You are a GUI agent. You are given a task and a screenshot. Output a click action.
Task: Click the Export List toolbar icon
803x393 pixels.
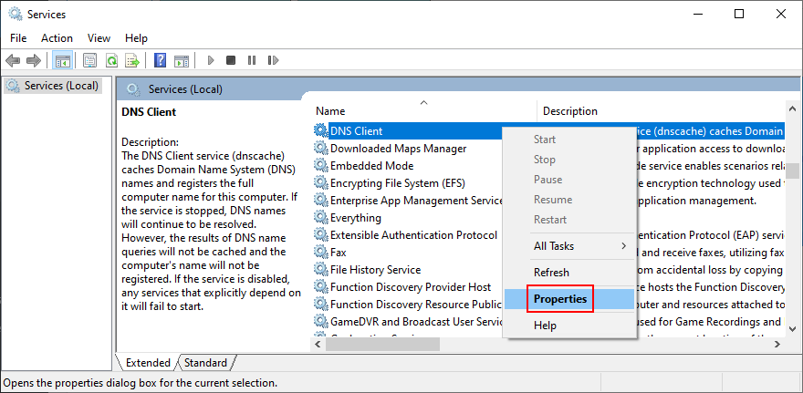132,60
